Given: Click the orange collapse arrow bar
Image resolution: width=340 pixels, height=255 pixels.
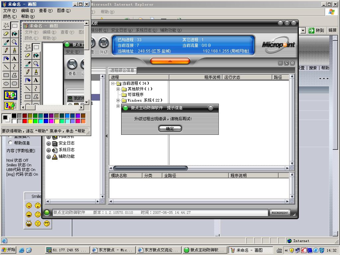Looking at the screenshot, I should click(170, 61).
